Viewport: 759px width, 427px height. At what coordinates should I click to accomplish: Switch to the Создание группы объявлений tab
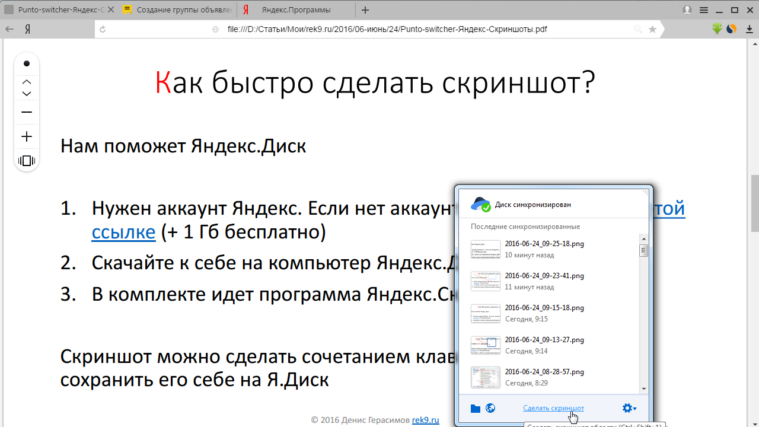coord(178,10)
